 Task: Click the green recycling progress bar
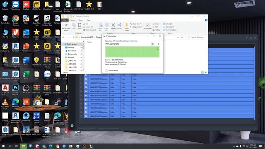[x=132, y=52]
